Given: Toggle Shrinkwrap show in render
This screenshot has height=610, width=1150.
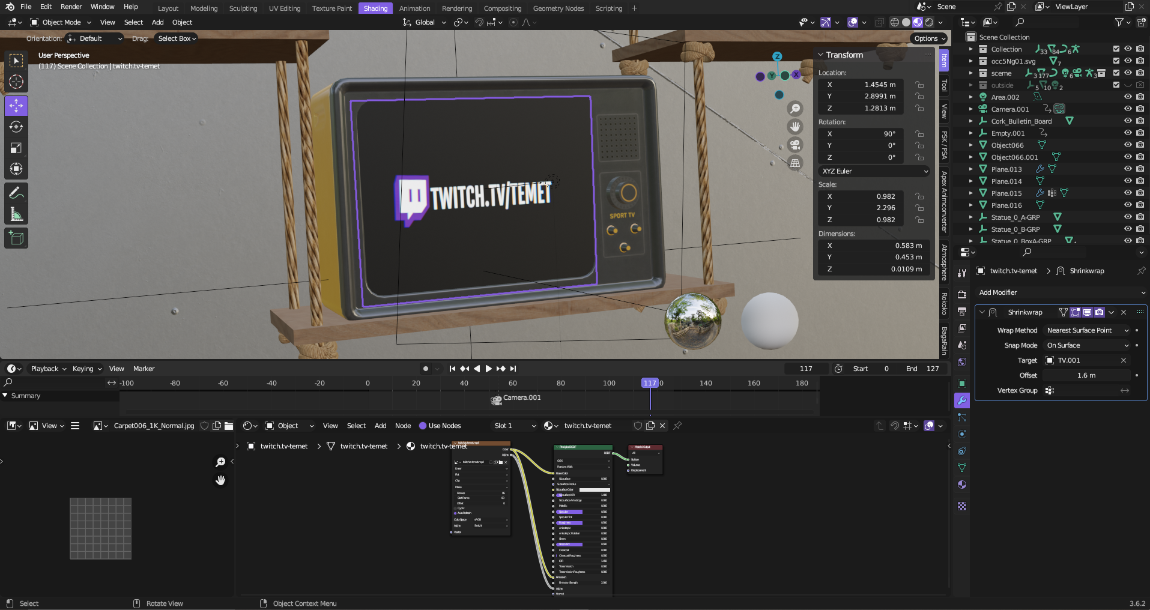Looking at the screenshot, I should coord(1099,312).
